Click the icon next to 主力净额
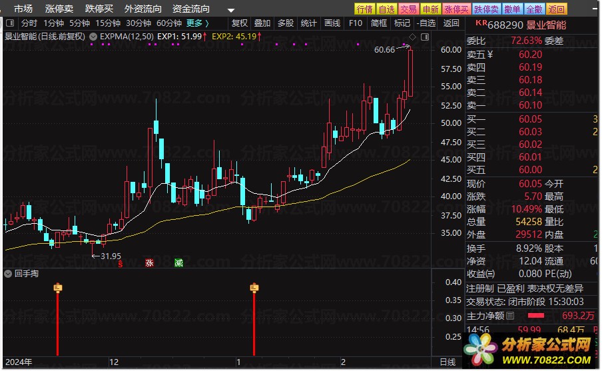Image resolution: width=602 pixels, height=371 pixels. [x=510, y=316]
